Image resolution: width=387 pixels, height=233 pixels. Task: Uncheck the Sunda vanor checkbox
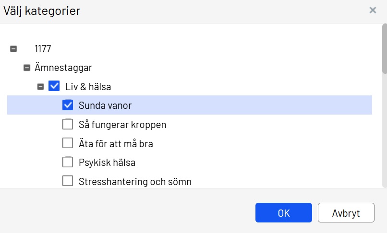point(68,105)
